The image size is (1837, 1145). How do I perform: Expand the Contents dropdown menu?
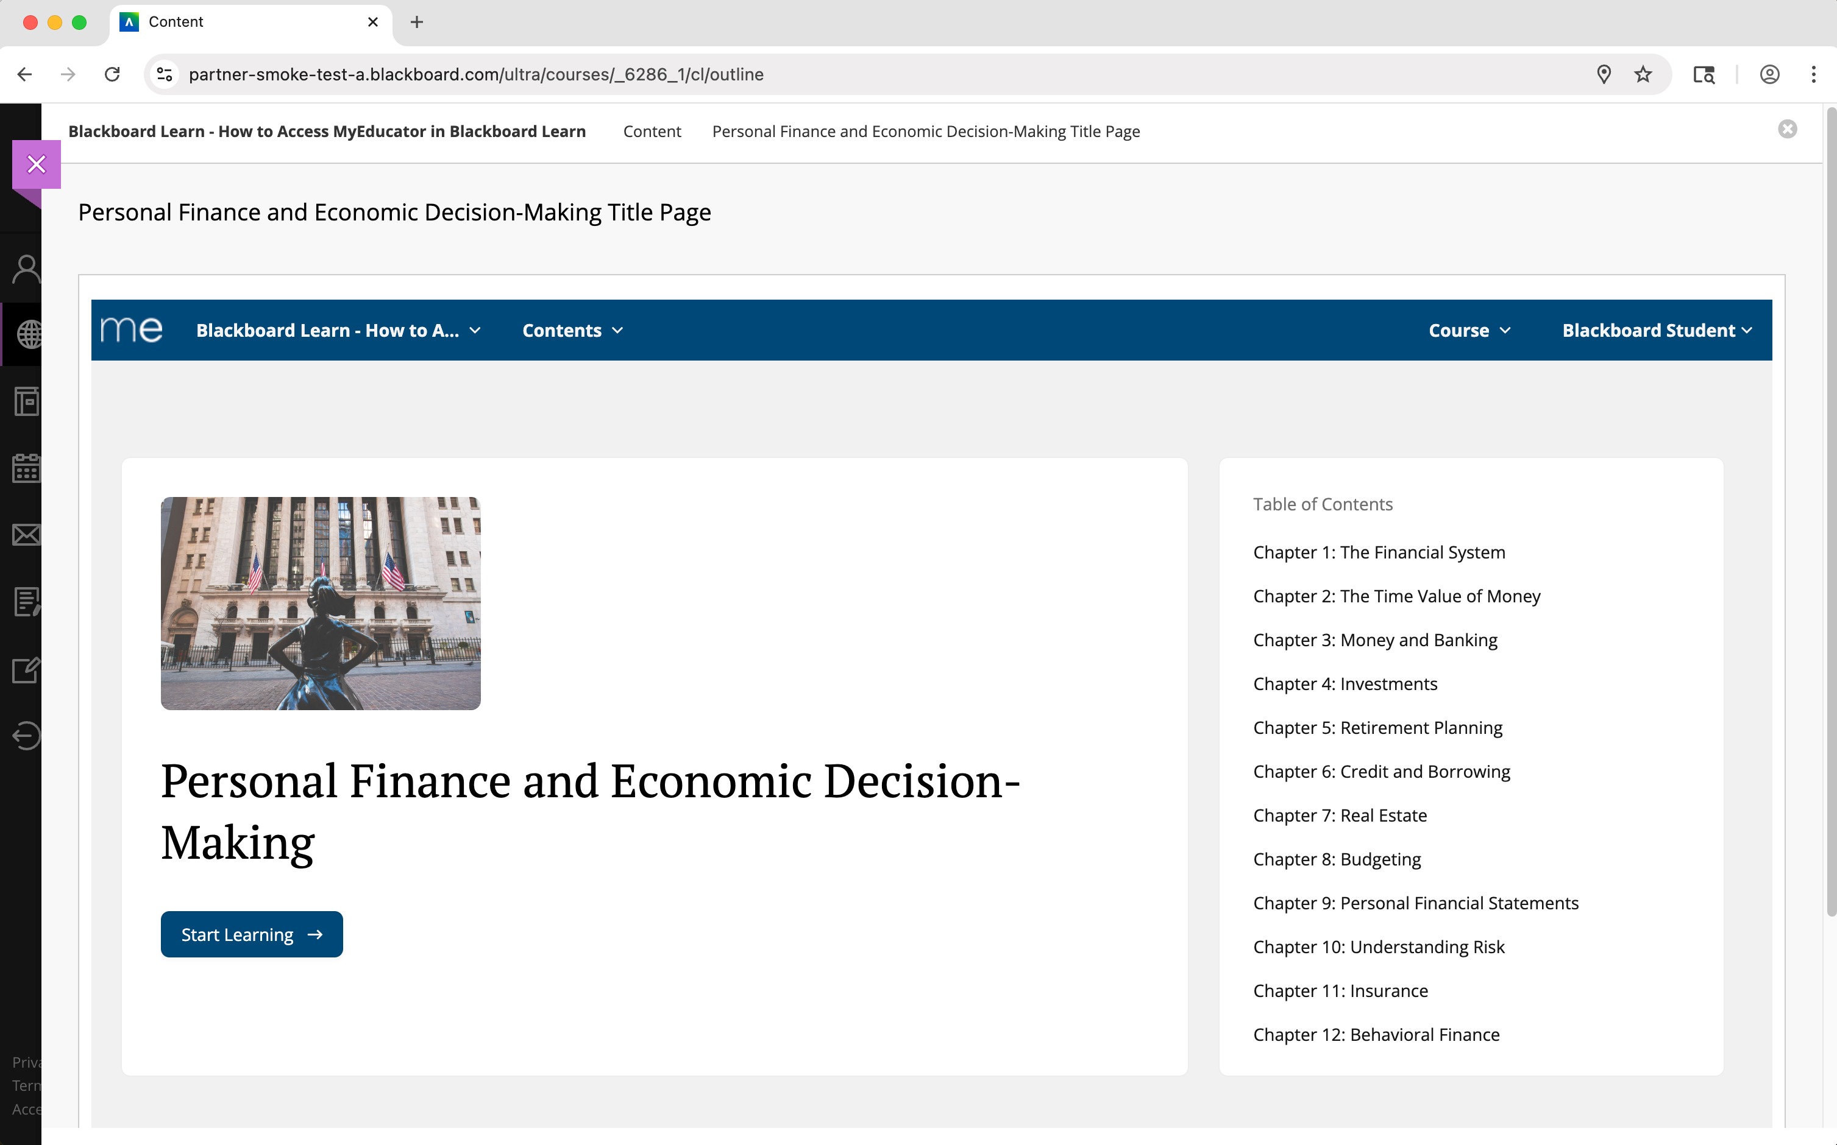(x=572, y=330)
